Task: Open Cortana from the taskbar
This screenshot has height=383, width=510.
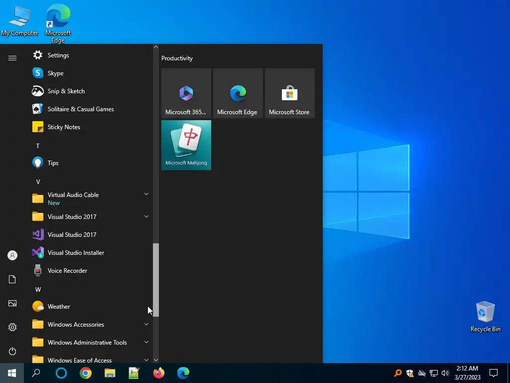Action: point(61,373)
